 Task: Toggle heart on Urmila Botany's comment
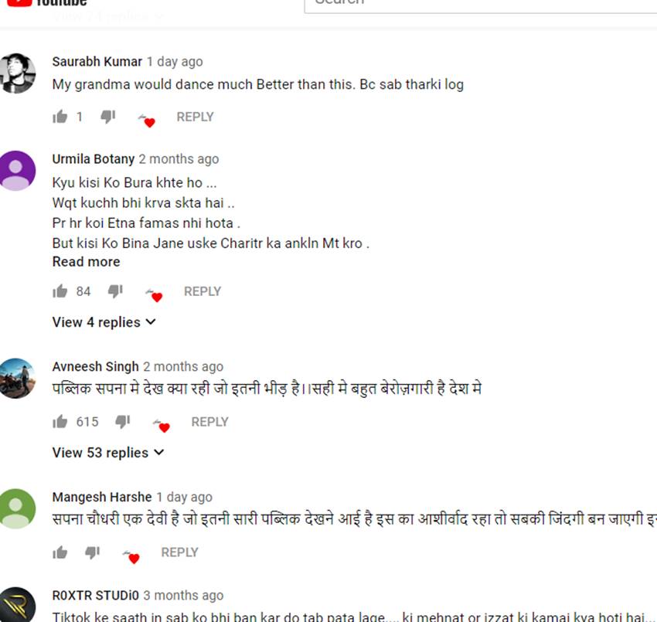coord(154,295)
